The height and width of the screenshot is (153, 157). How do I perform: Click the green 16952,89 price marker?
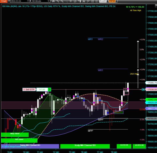click(151, 100)
